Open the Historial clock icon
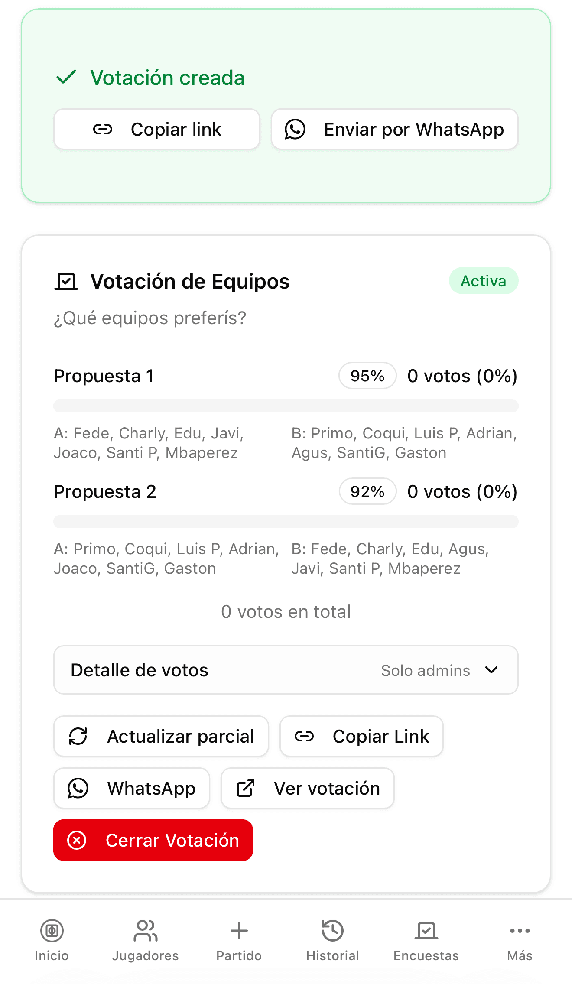This screenshot has height=984, width=572. click(x=332, y=930)
